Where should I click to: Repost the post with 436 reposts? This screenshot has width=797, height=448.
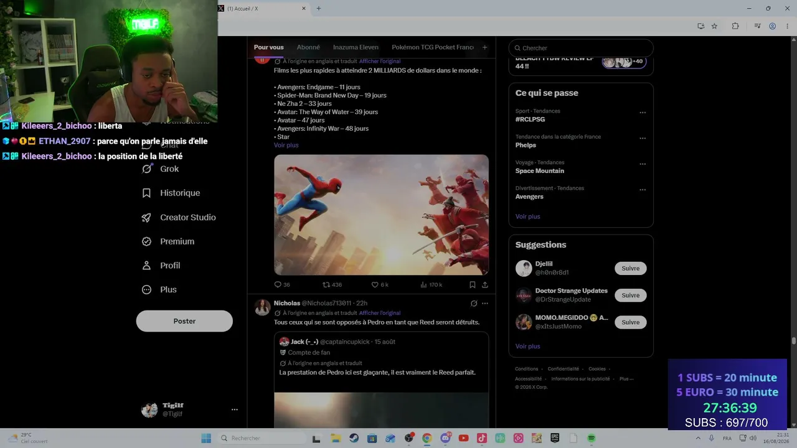click(332, 284)
